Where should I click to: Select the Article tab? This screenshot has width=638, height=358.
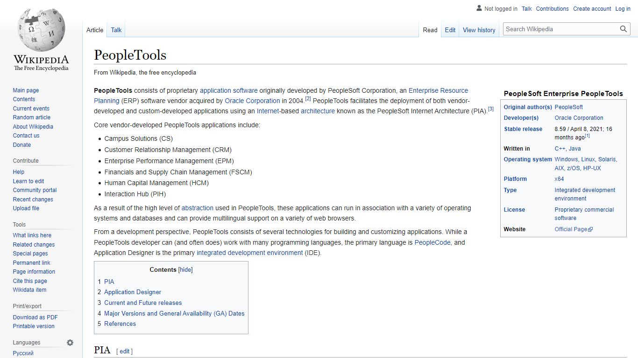(95, 30)
